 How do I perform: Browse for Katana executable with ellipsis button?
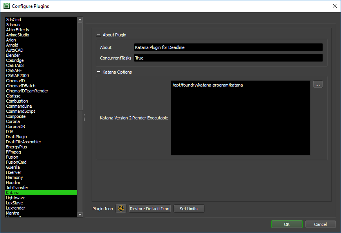[x=318, y=85]
